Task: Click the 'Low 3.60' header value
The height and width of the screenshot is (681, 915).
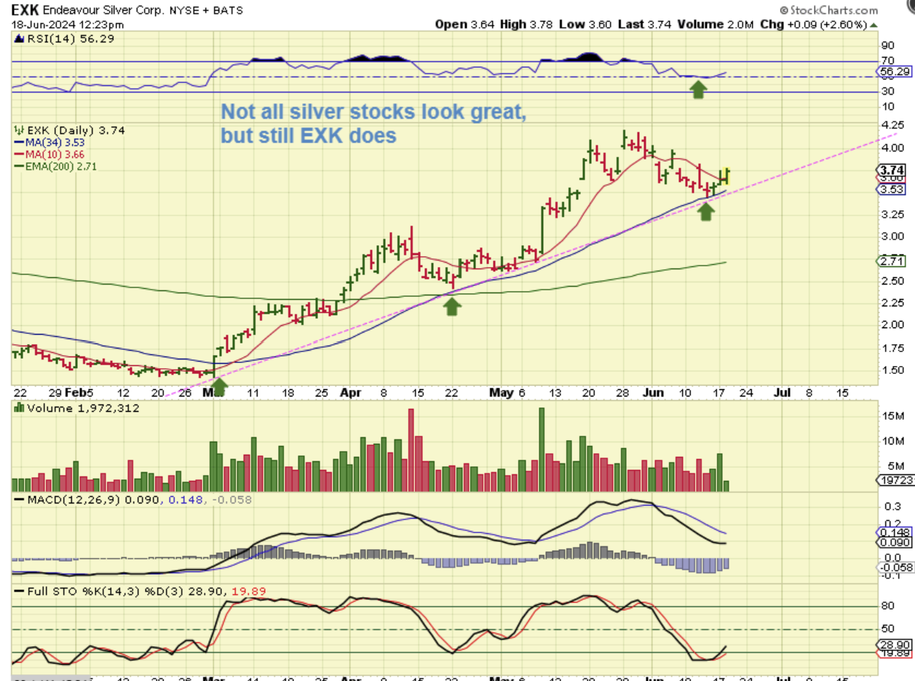Action: pyautogui.click(x=584, y=24)
